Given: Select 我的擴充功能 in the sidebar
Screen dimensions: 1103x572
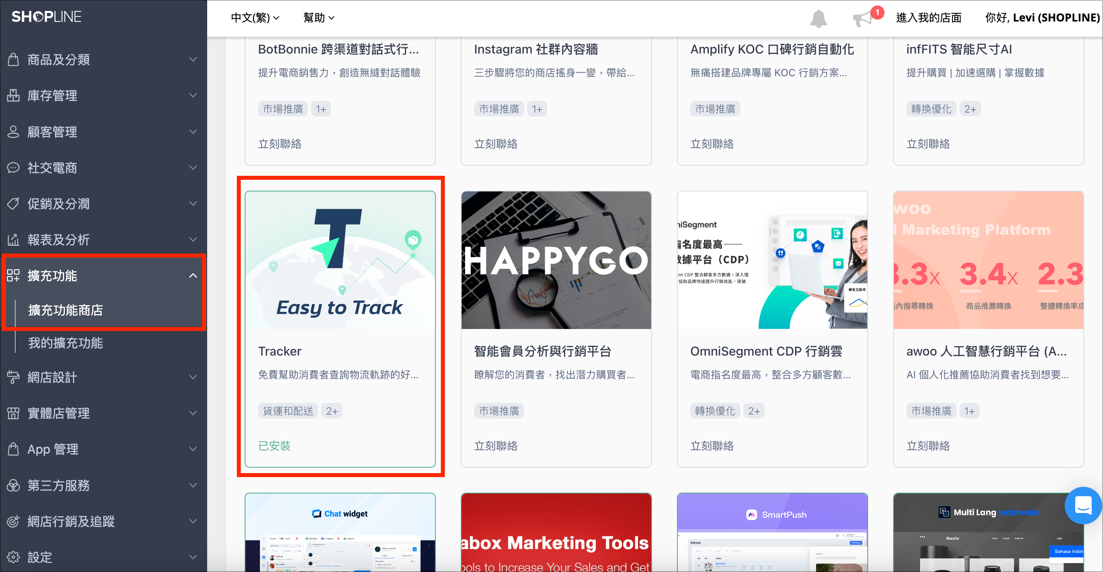Looking at the screenshot, I should [65, 343].
